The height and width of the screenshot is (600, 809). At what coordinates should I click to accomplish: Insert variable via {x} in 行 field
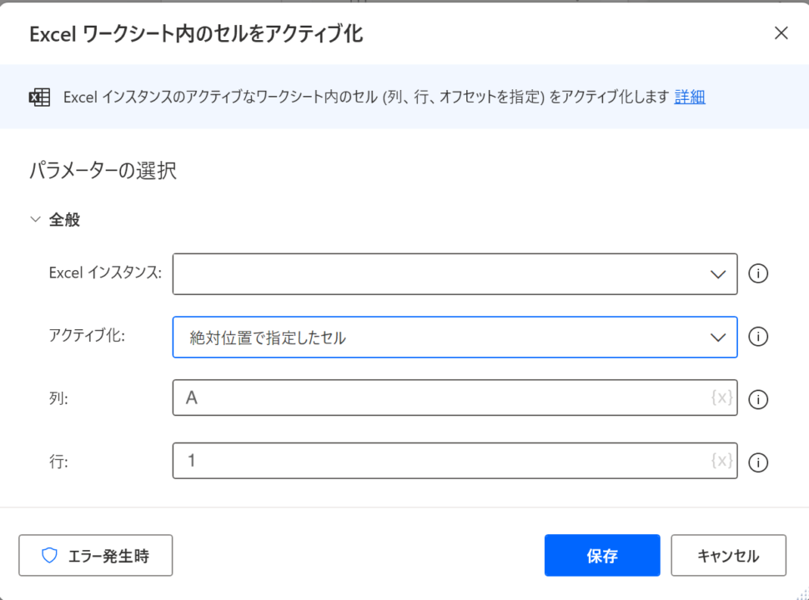point(721,460)
